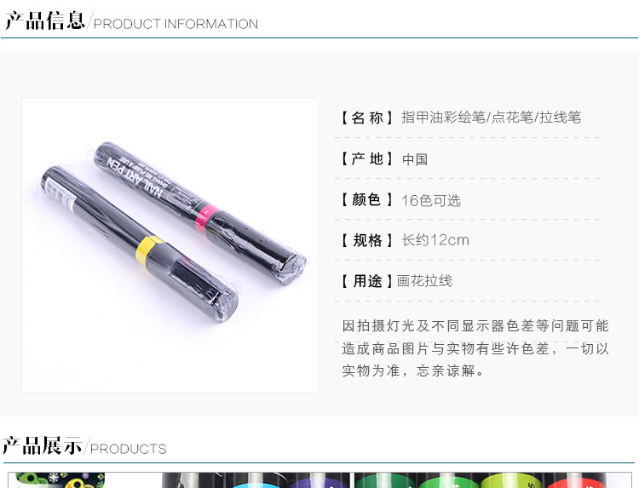639x488 pixels.
Task: Click the 产品展示 section heading
Action: coord(42,445)
